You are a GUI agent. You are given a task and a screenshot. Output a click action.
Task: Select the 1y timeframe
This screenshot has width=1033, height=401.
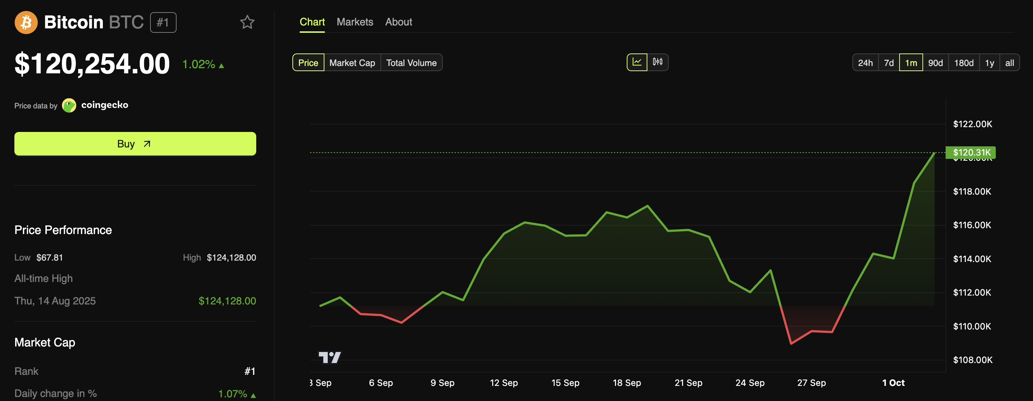point(989,63)
